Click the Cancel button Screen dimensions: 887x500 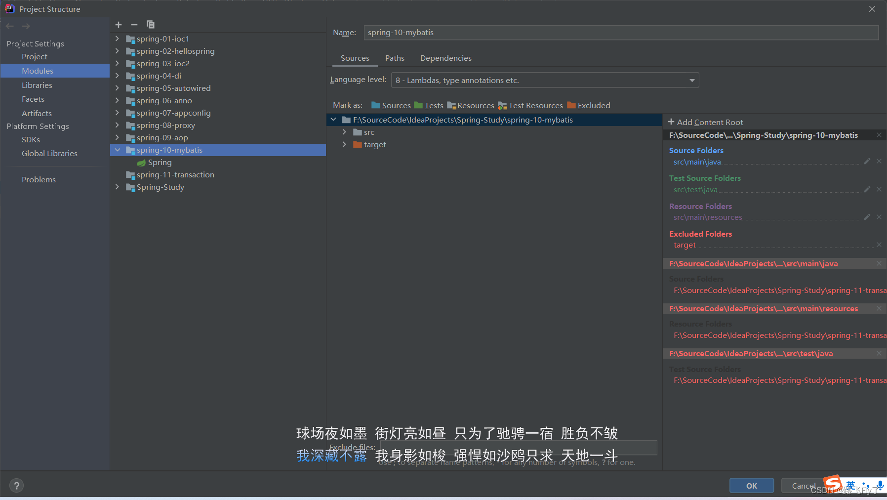[x=804, y=486]
